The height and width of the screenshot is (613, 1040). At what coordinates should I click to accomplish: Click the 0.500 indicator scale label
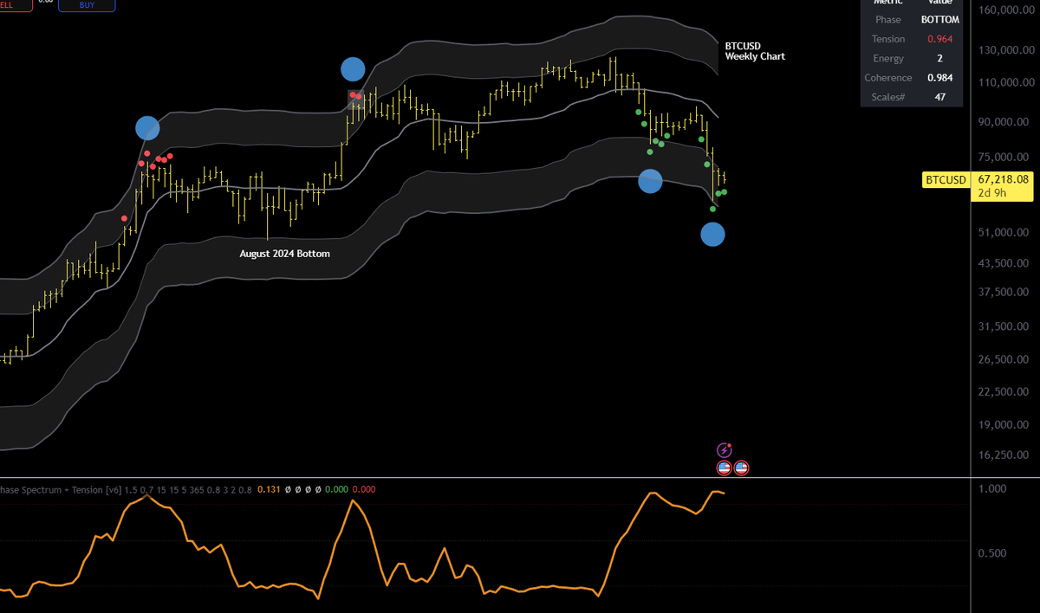pyautogui.click(x=993, y=553)
